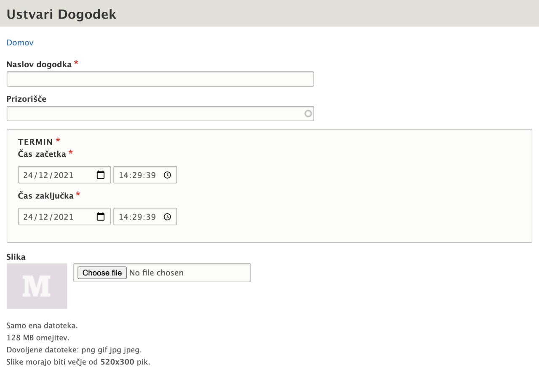Click the placeholder M image thumbnail
The height and width of the screenshot is (373, 539).
point(37,286)
